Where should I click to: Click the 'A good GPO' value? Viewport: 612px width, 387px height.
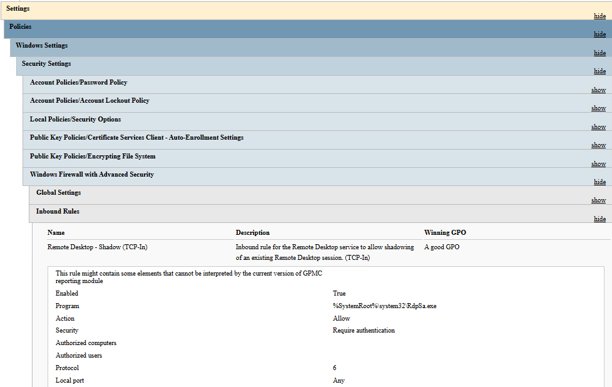pyautogui.click(x=441, y=247)
